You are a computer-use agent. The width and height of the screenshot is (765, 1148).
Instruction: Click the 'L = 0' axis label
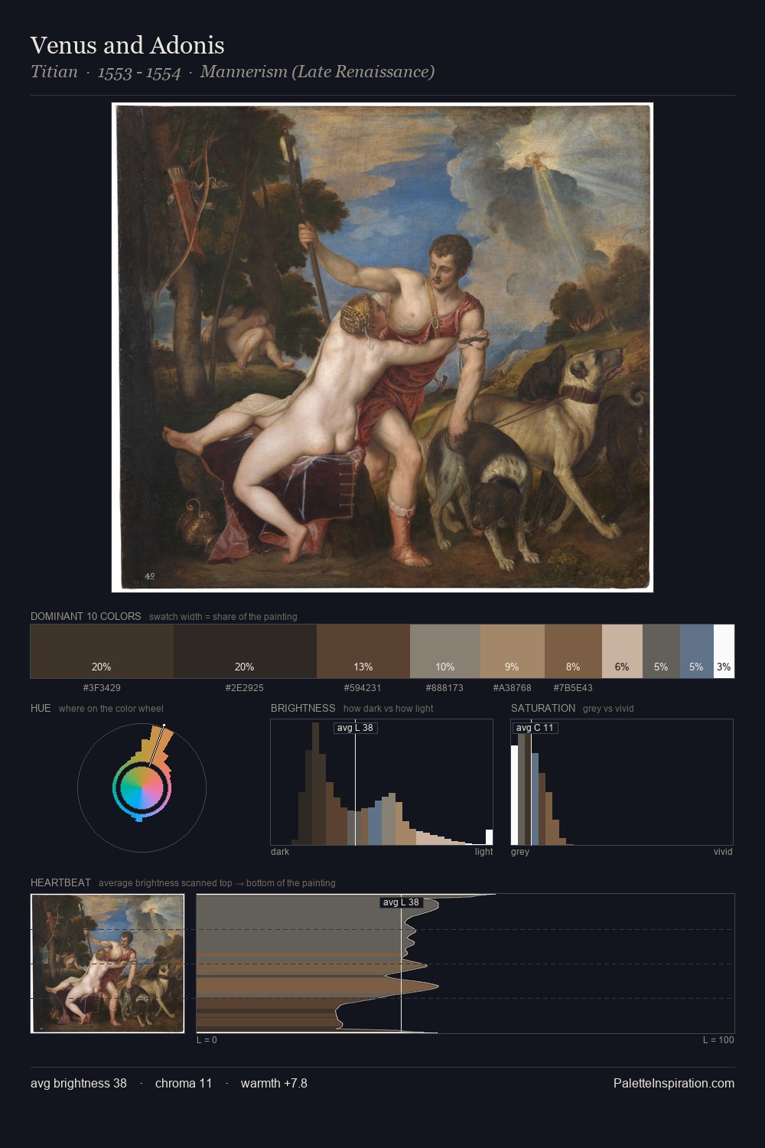click(207, 1040)
